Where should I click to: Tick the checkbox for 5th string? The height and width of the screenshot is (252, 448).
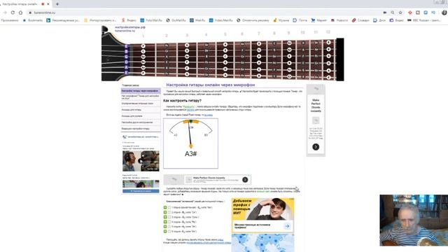(x=169, y=227)
